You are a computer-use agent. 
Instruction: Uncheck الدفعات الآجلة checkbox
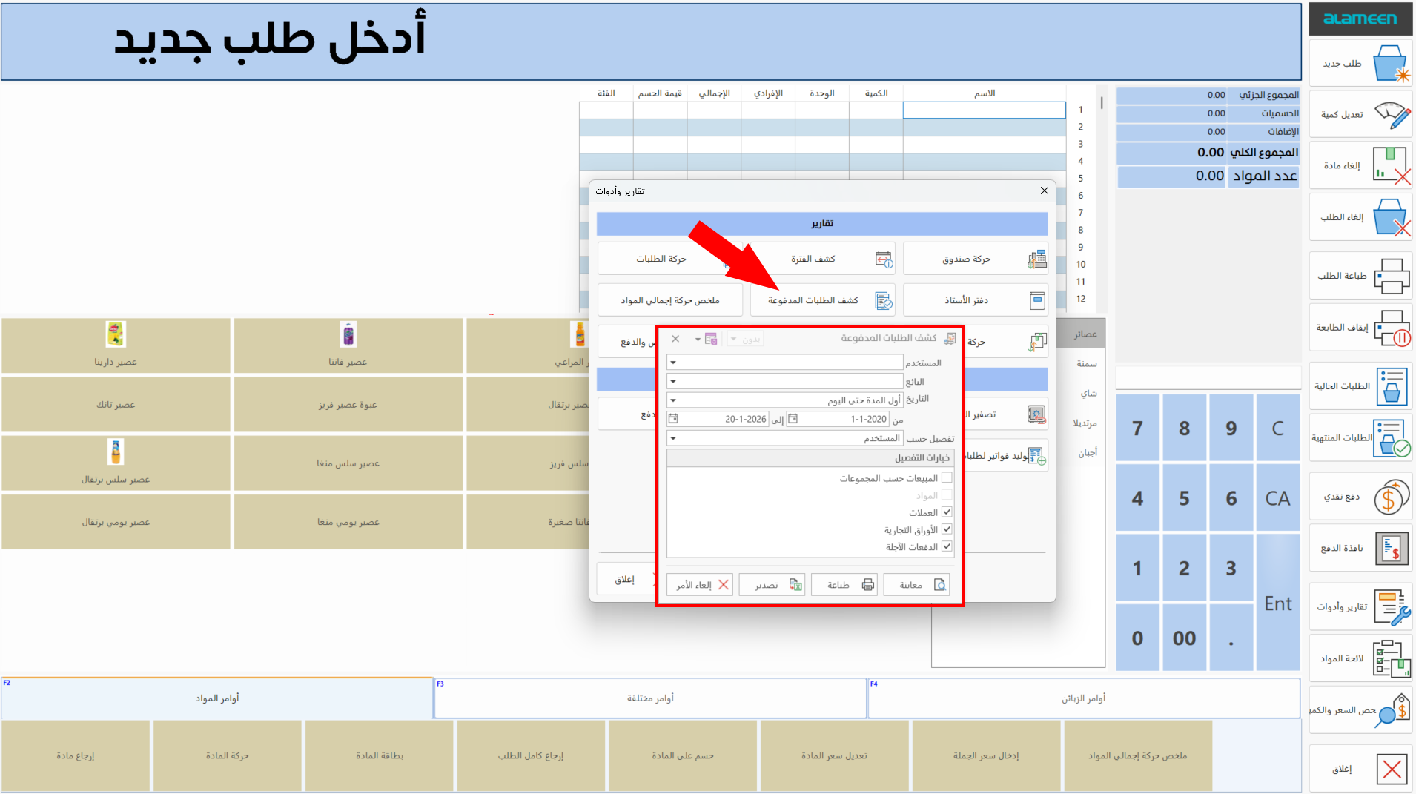coord(947,546)
